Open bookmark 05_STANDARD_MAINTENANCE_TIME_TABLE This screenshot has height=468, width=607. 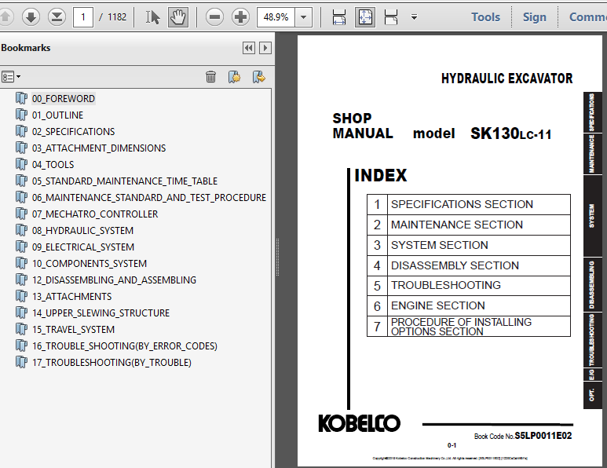tap(125, 181)
